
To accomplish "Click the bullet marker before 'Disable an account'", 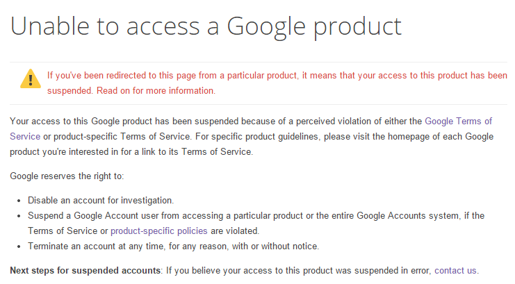I will tap(19, 201).
